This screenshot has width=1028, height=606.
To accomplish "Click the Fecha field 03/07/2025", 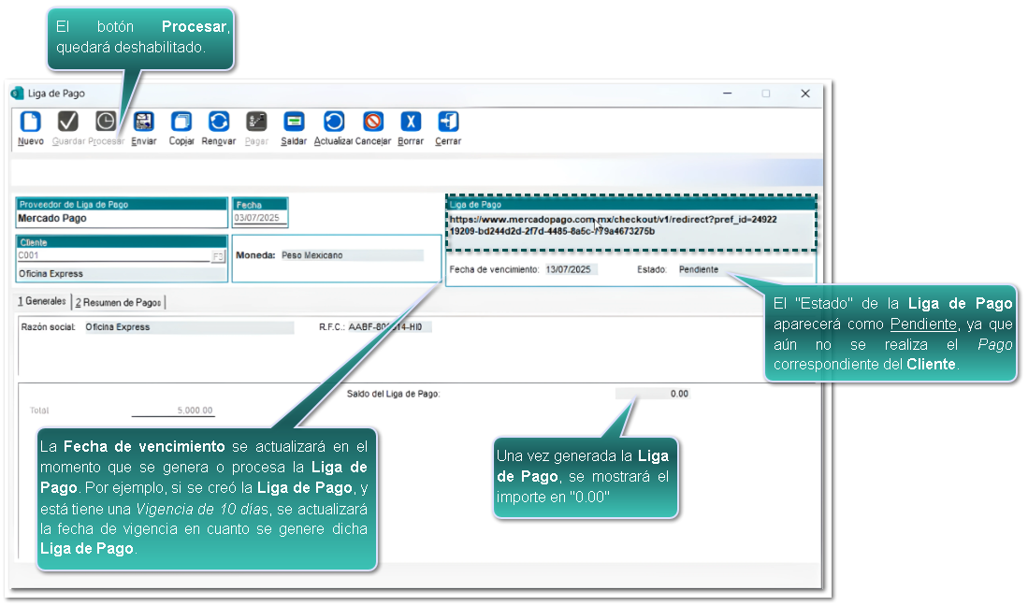I will coord(260,218).
